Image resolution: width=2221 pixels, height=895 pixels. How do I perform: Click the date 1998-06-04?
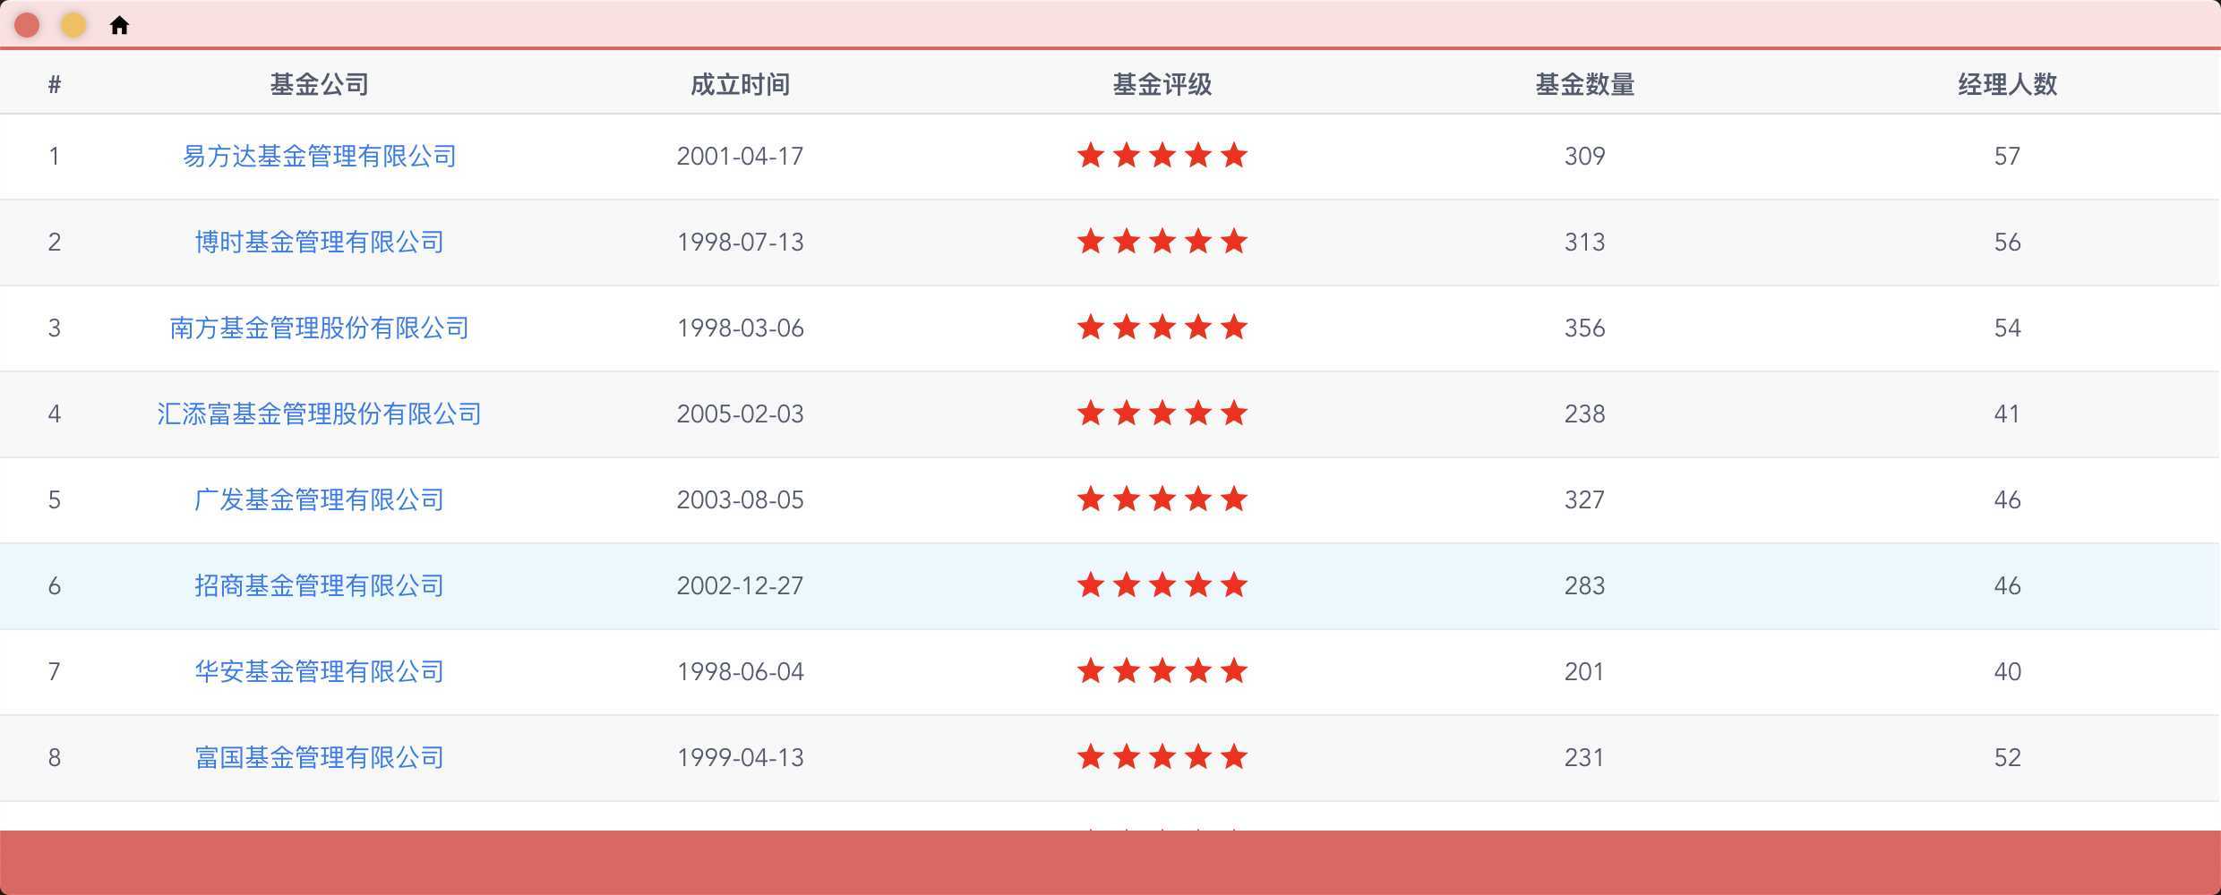point(741,671)
